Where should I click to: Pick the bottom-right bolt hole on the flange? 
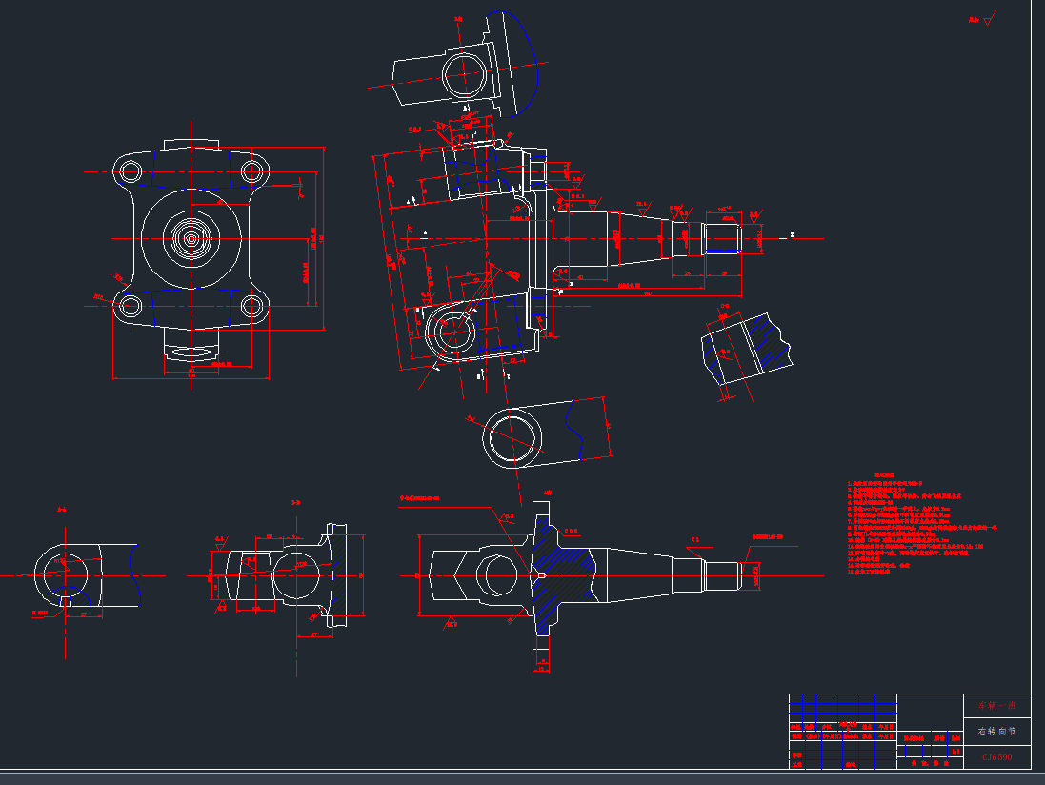click(x=251, y=306)
